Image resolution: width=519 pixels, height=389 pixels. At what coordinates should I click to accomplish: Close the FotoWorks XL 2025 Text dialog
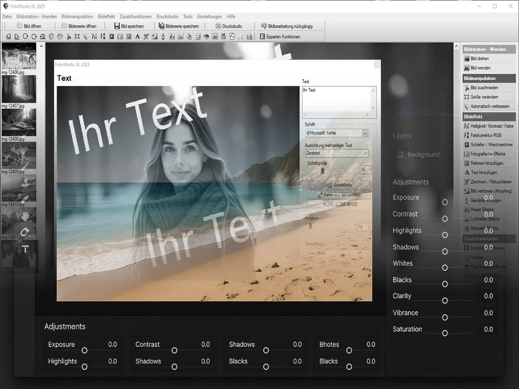point(377,65)
